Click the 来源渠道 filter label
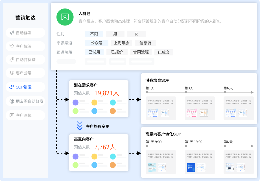The image size is (260, 181). [x=64, y=43]
